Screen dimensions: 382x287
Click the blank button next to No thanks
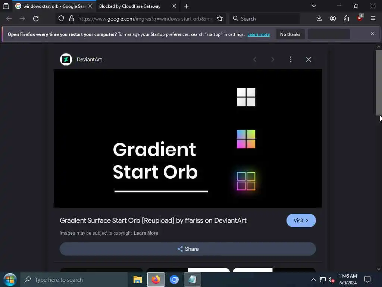[329, 34]
